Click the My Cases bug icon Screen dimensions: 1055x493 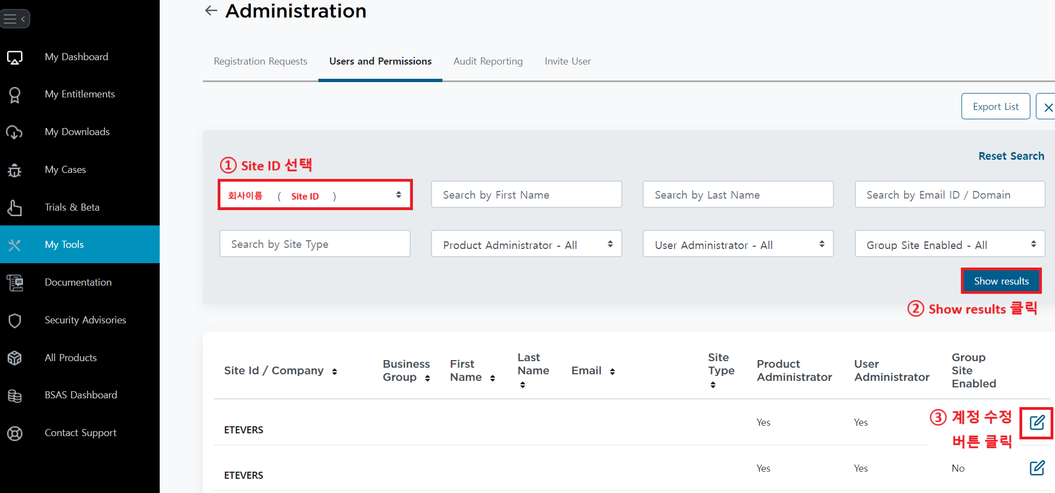[15, 170]
